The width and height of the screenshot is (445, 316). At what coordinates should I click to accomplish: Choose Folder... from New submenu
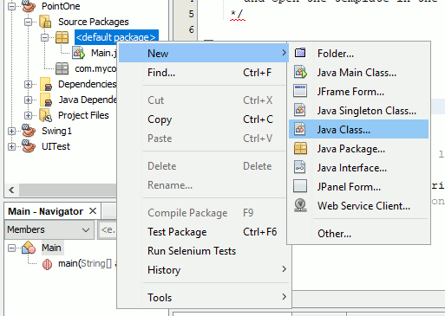tap(358, 53)
